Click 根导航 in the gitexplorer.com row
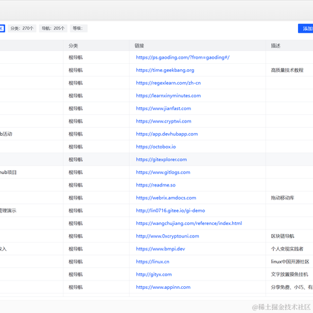This screenshot has height=313, width=313. (x=76, y=160)
